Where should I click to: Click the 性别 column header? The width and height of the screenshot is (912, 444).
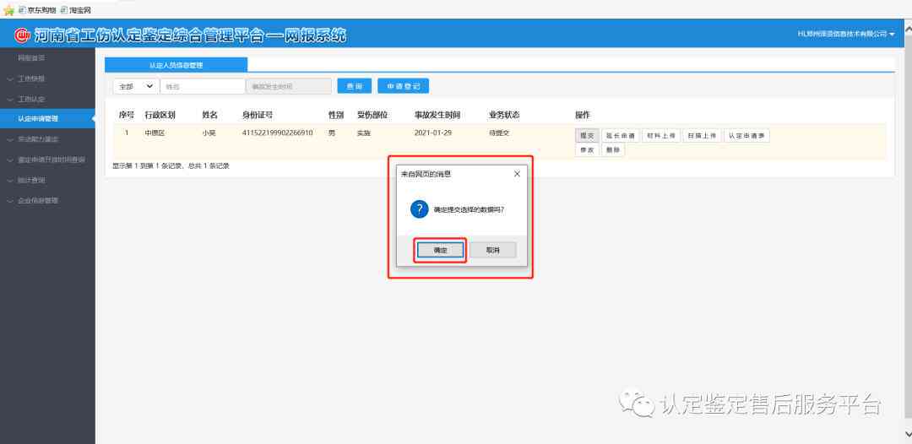[336, 115]
